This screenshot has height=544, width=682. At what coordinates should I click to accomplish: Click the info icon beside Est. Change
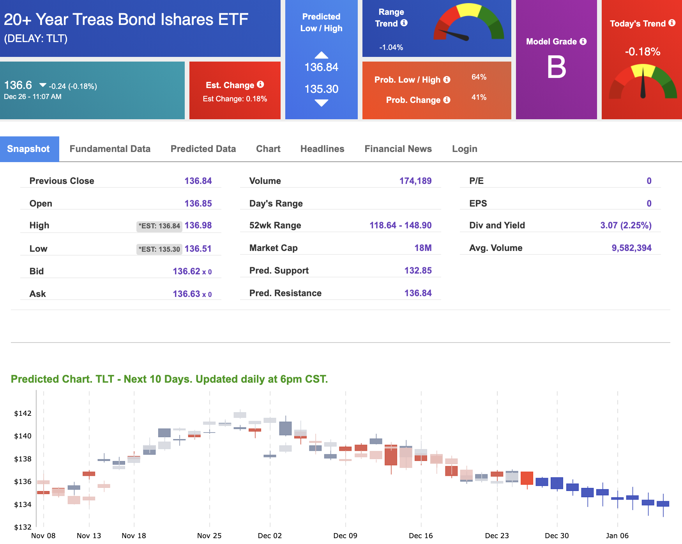coord(261,84)
